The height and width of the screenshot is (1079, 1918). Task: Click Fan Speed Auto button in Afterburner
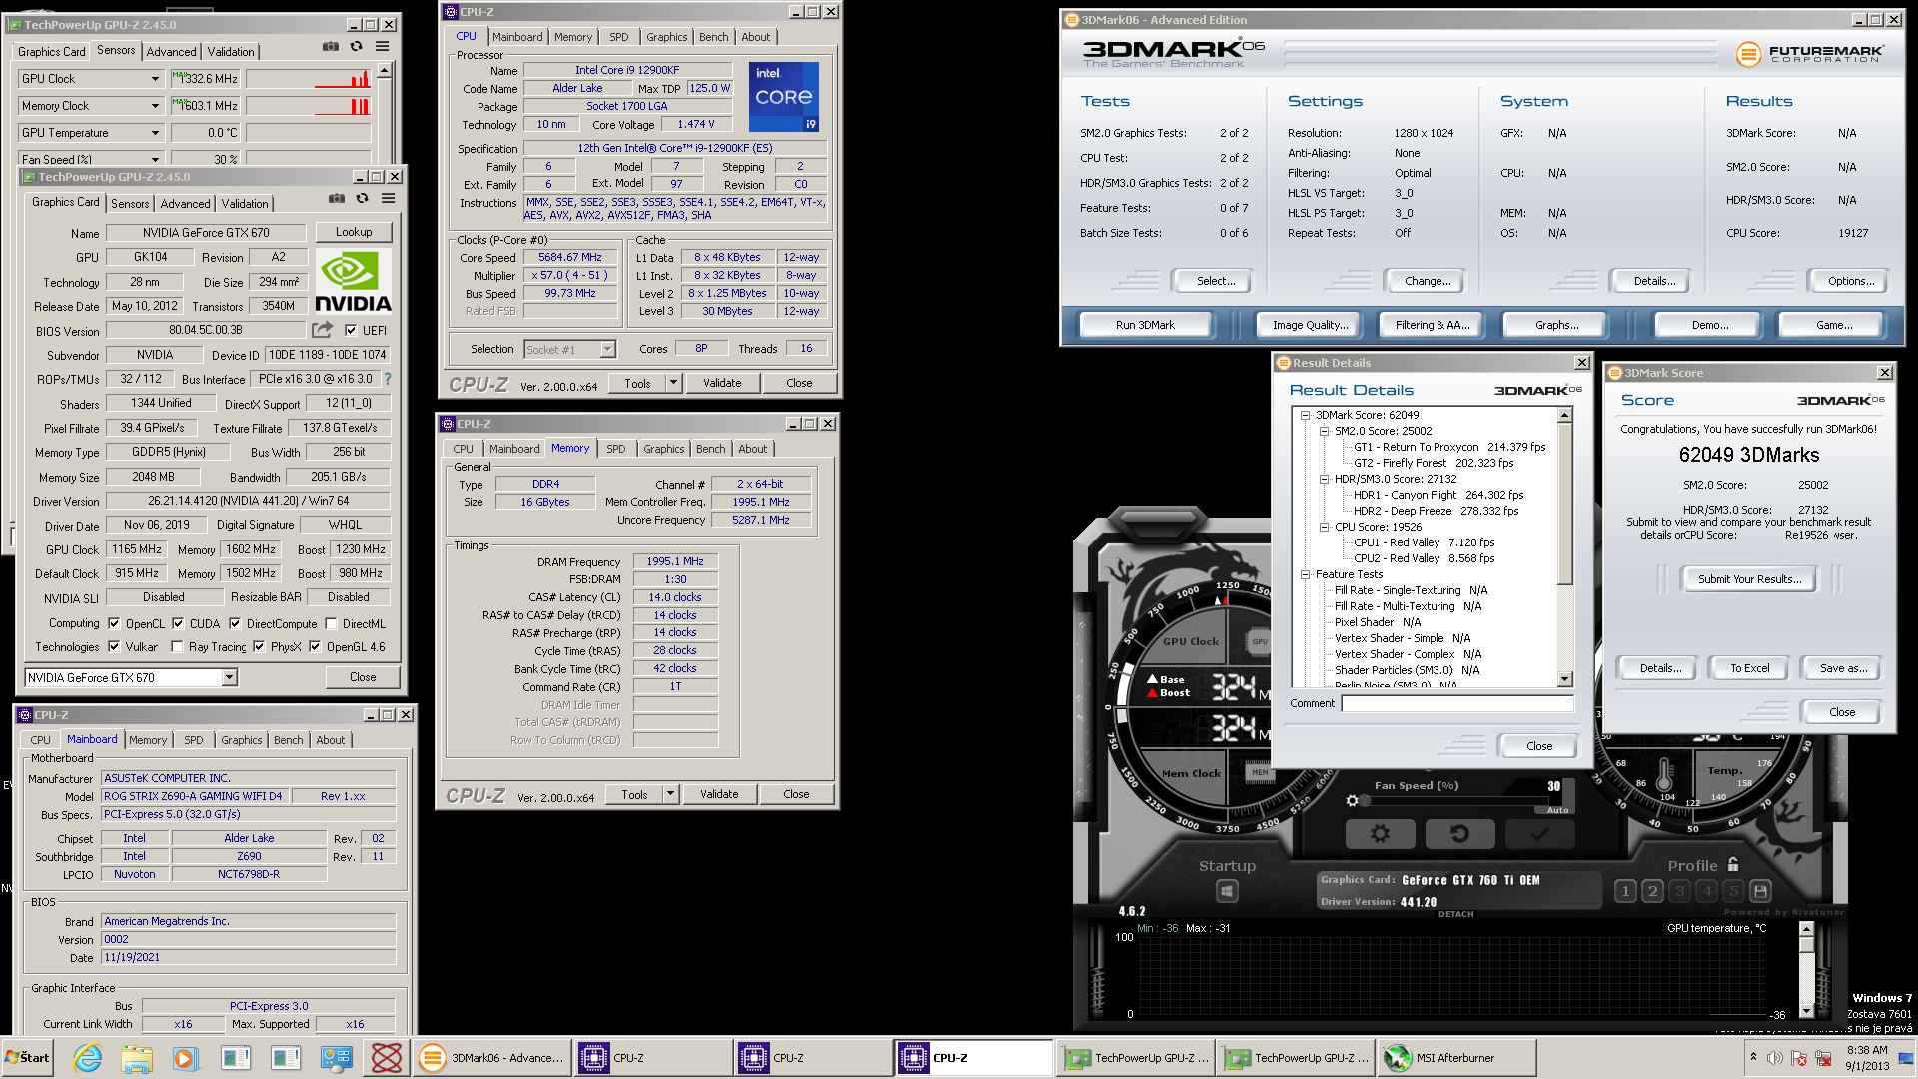tap(1557, 810)
